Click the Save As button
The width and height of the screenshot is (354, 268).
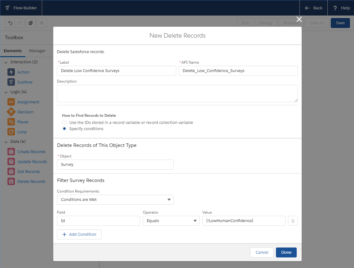point(317,23)
